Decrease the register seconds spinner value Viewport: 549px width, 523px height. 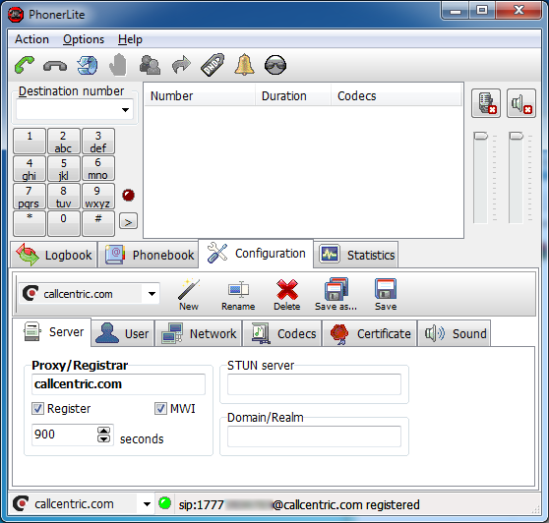103,438
